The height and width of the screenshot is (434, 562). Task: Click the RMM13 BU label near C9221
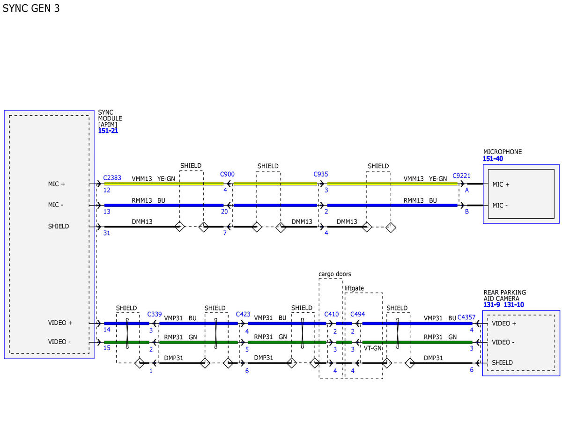420,200
